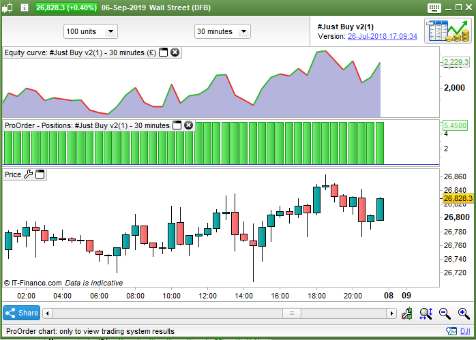Click the Share button
This screenshot has height=340, width=476.
pyautogui.click(x=22, y=313)
